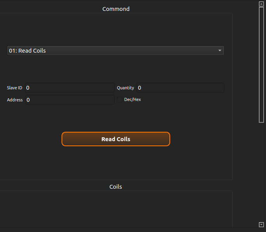
Task: Click inside the empty Coils panel
Action: (x=116, y=209)
